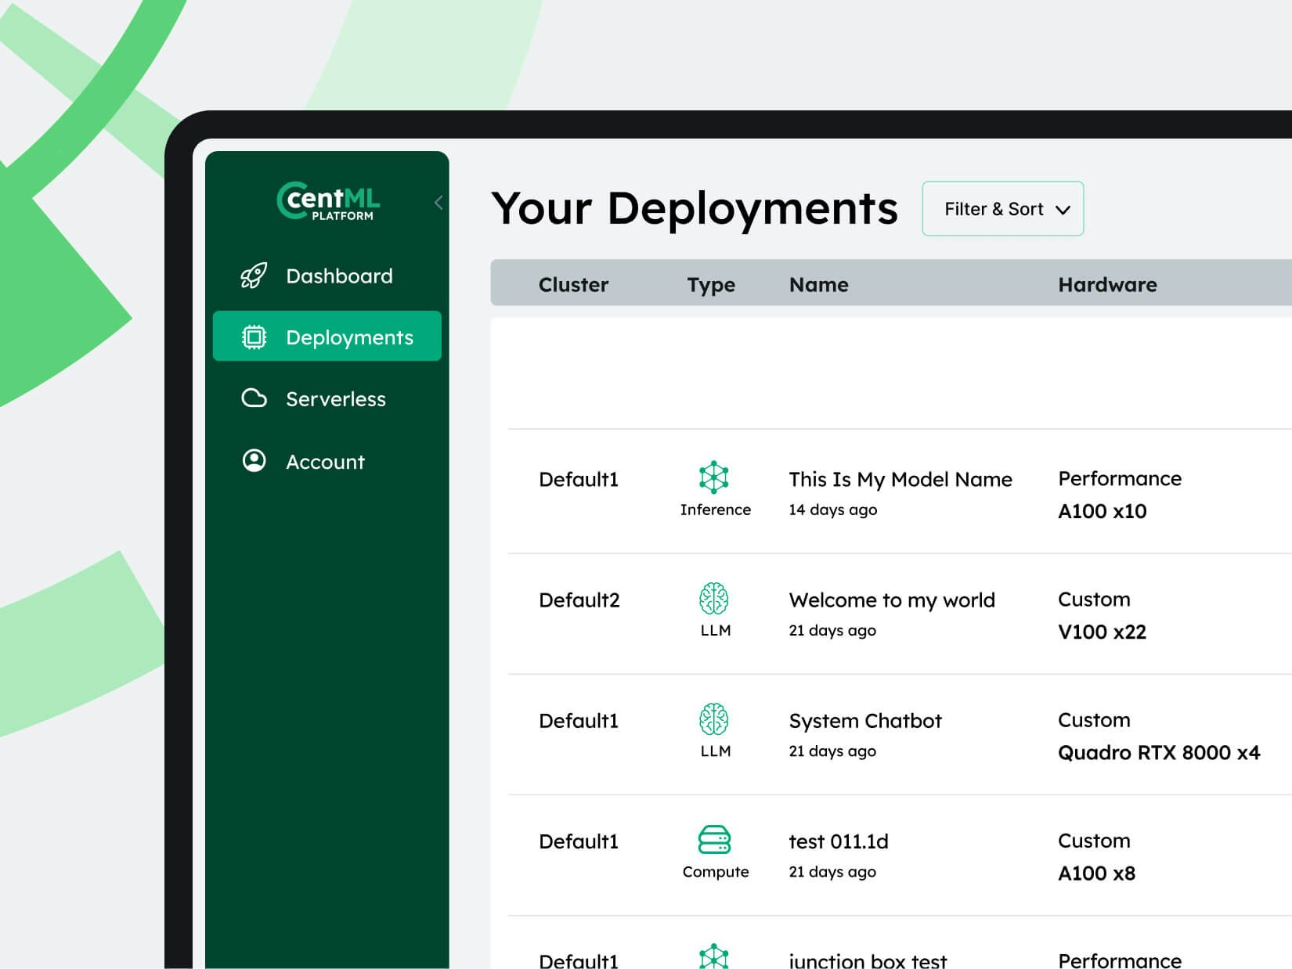Select the Deployments menu item
Screen dimensions: 1292x969
pos(327,336)
